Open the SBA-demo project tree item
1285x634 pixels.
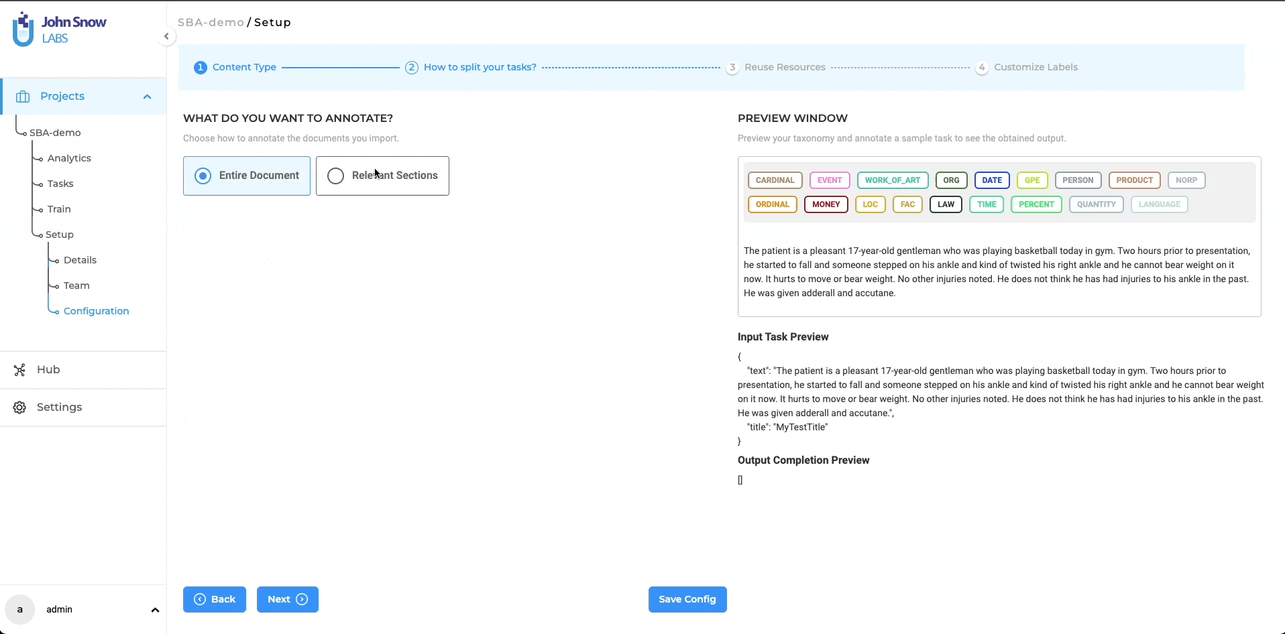(x=55, y=133)
